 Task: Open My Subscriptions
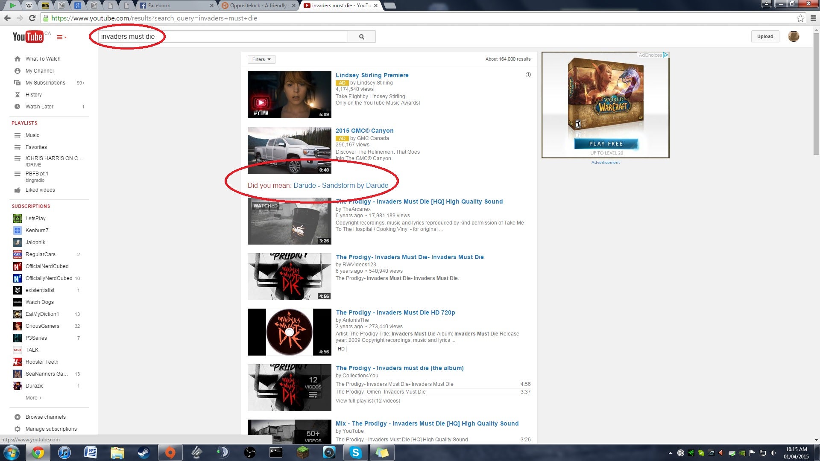(45, 83)
